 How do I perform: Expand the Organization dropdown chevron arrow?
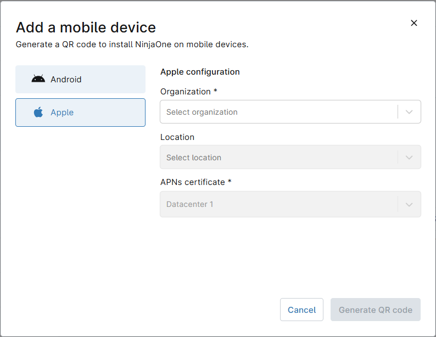point(409,112)
